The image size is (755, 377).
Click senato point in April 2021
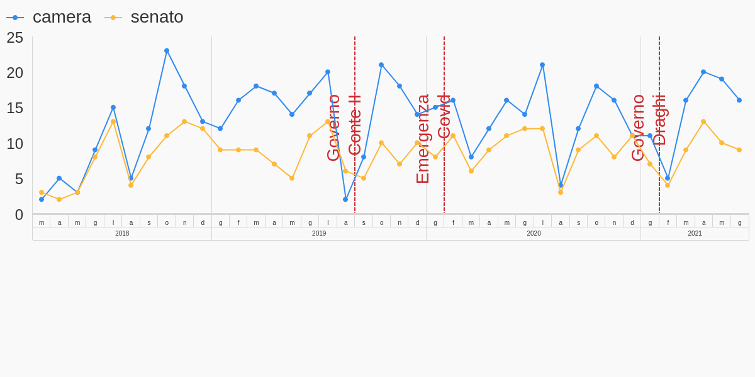coord(703,121)
